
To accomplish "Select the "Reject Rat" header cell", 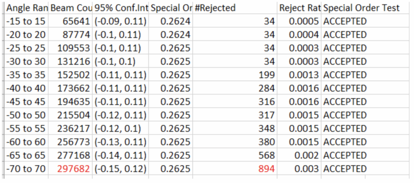I will [x=299, y=8].
